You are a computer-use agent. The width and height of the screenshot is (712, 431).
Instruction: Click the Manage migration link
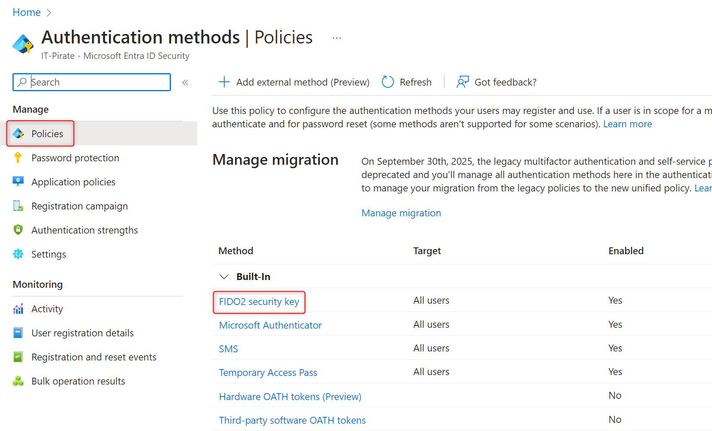401,213
